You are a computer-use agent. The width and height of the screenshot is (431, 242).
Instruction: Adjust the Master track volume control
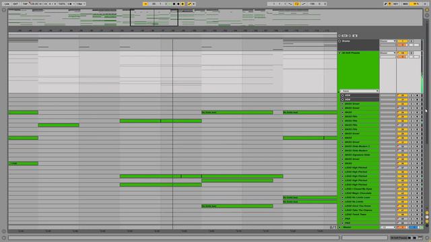(x=402, y=227)
